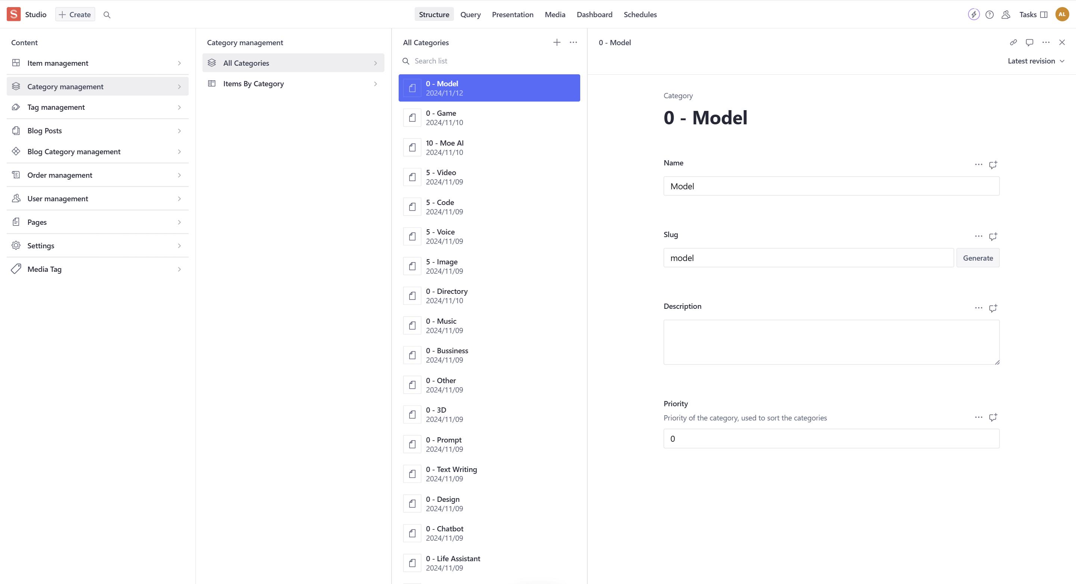This screenshot has width=1076, height=584.
Task: Switch to the Media tab
Action: point(555,15)
